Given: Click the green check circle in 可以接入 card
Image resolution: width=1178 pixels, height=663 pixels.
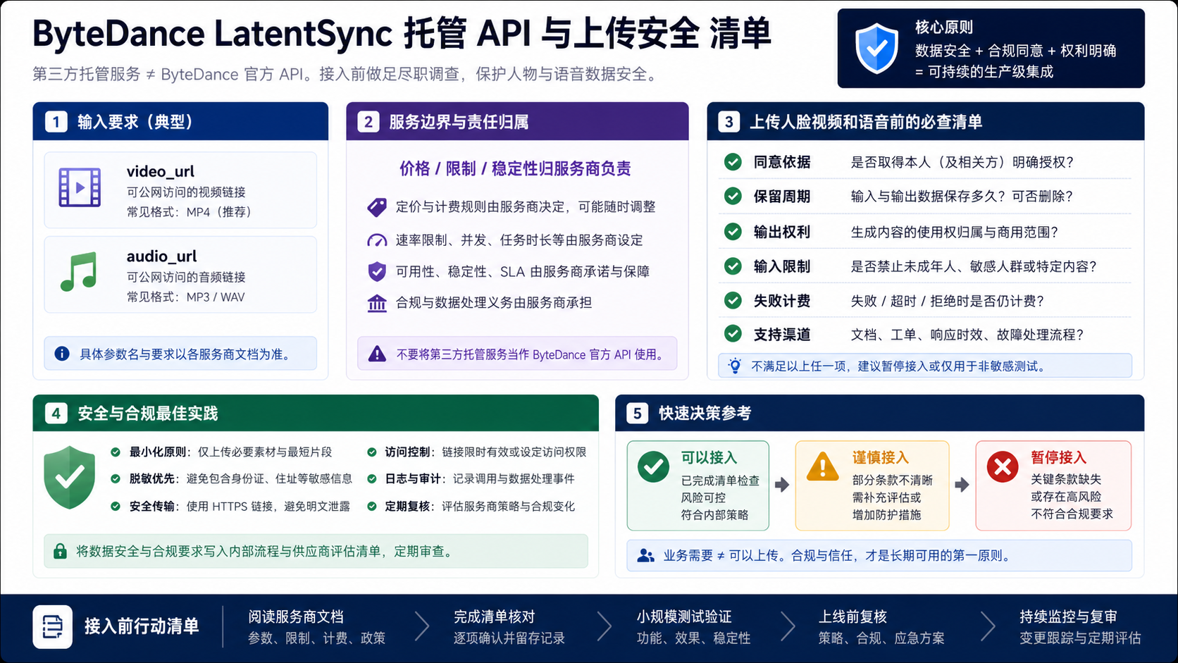Looking at the screenshot, I should (x=653, y=466).
